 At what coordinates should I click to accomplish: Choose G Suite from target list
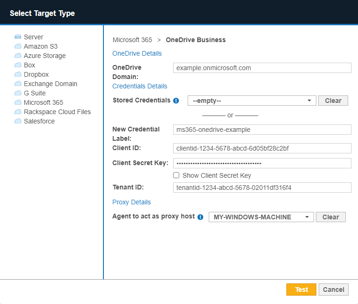(35, 93)
